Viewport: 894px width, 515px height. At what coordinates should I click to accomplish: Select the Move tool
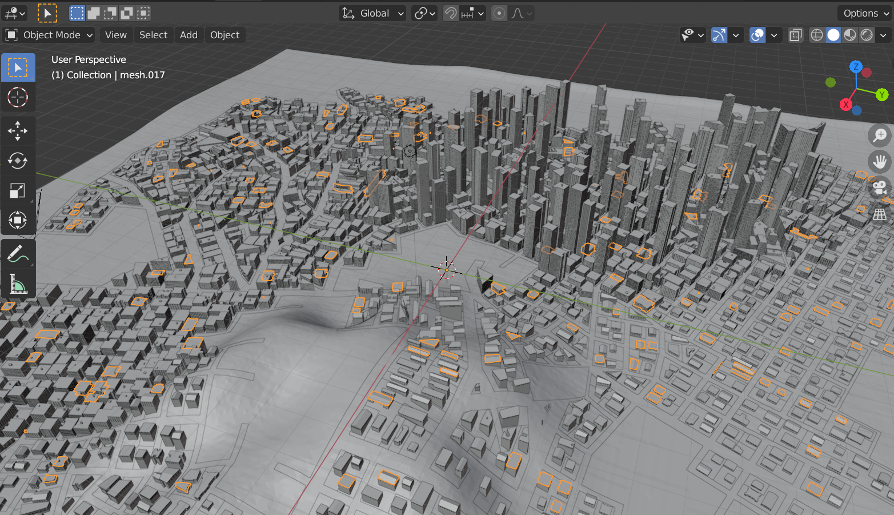pos(18,131)
